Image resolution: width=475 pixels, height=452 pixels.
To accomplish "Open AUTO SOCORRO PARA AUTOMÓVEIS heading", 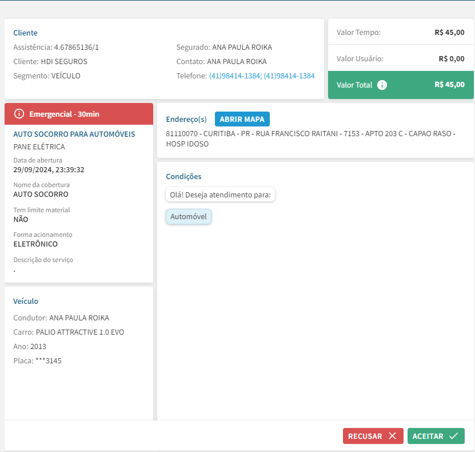I will [74, 134].
